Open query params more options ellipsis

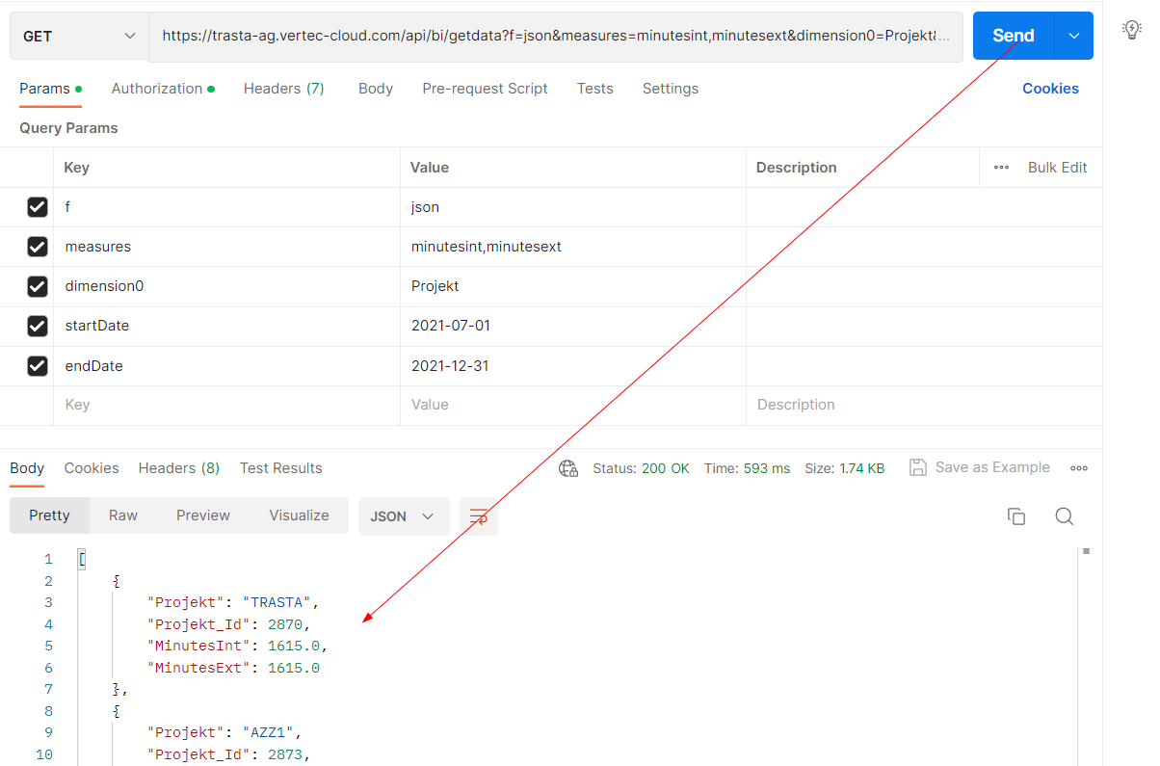1001,168
